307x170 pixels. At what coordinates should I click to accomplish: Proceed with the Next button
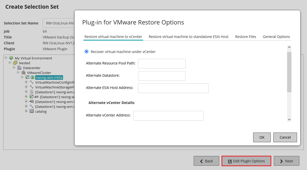[x=287, y=161]
